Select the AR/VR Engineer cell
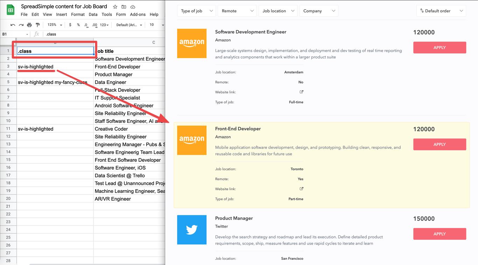The height and width of the screenshot is (265, 478). click(x=129, y=199)
